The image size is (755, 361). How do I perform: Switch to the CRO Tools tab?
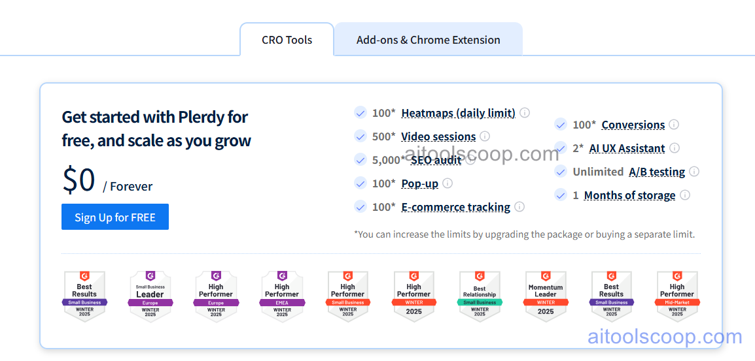click(x=287, y=39)
